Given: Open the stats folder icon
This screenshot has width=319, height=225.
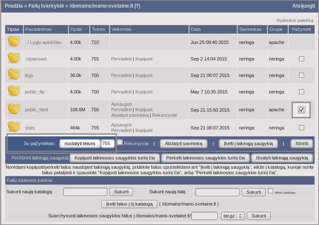Looking at the screenshot, I should click(x=14, y=127).
